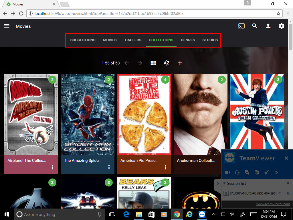
Task: Open the Avengers logo collection poster
Action: click(x=31, y=193)
